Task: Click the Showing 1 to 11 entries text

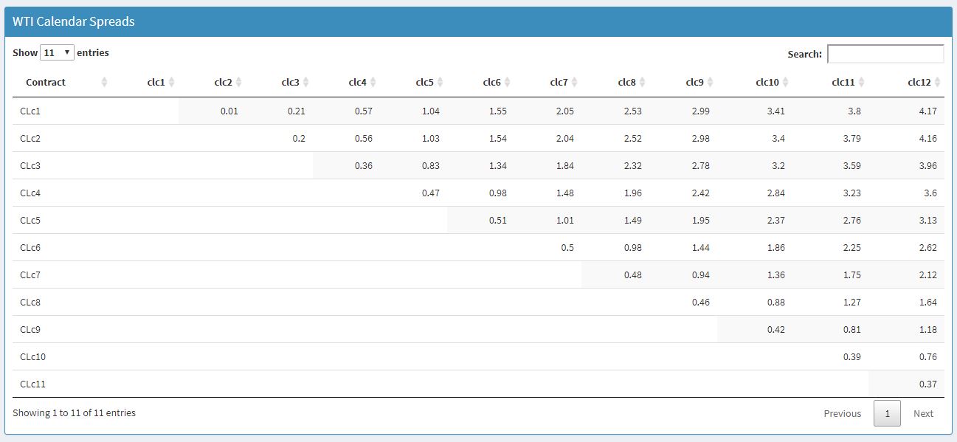Action: coord(74,412)
